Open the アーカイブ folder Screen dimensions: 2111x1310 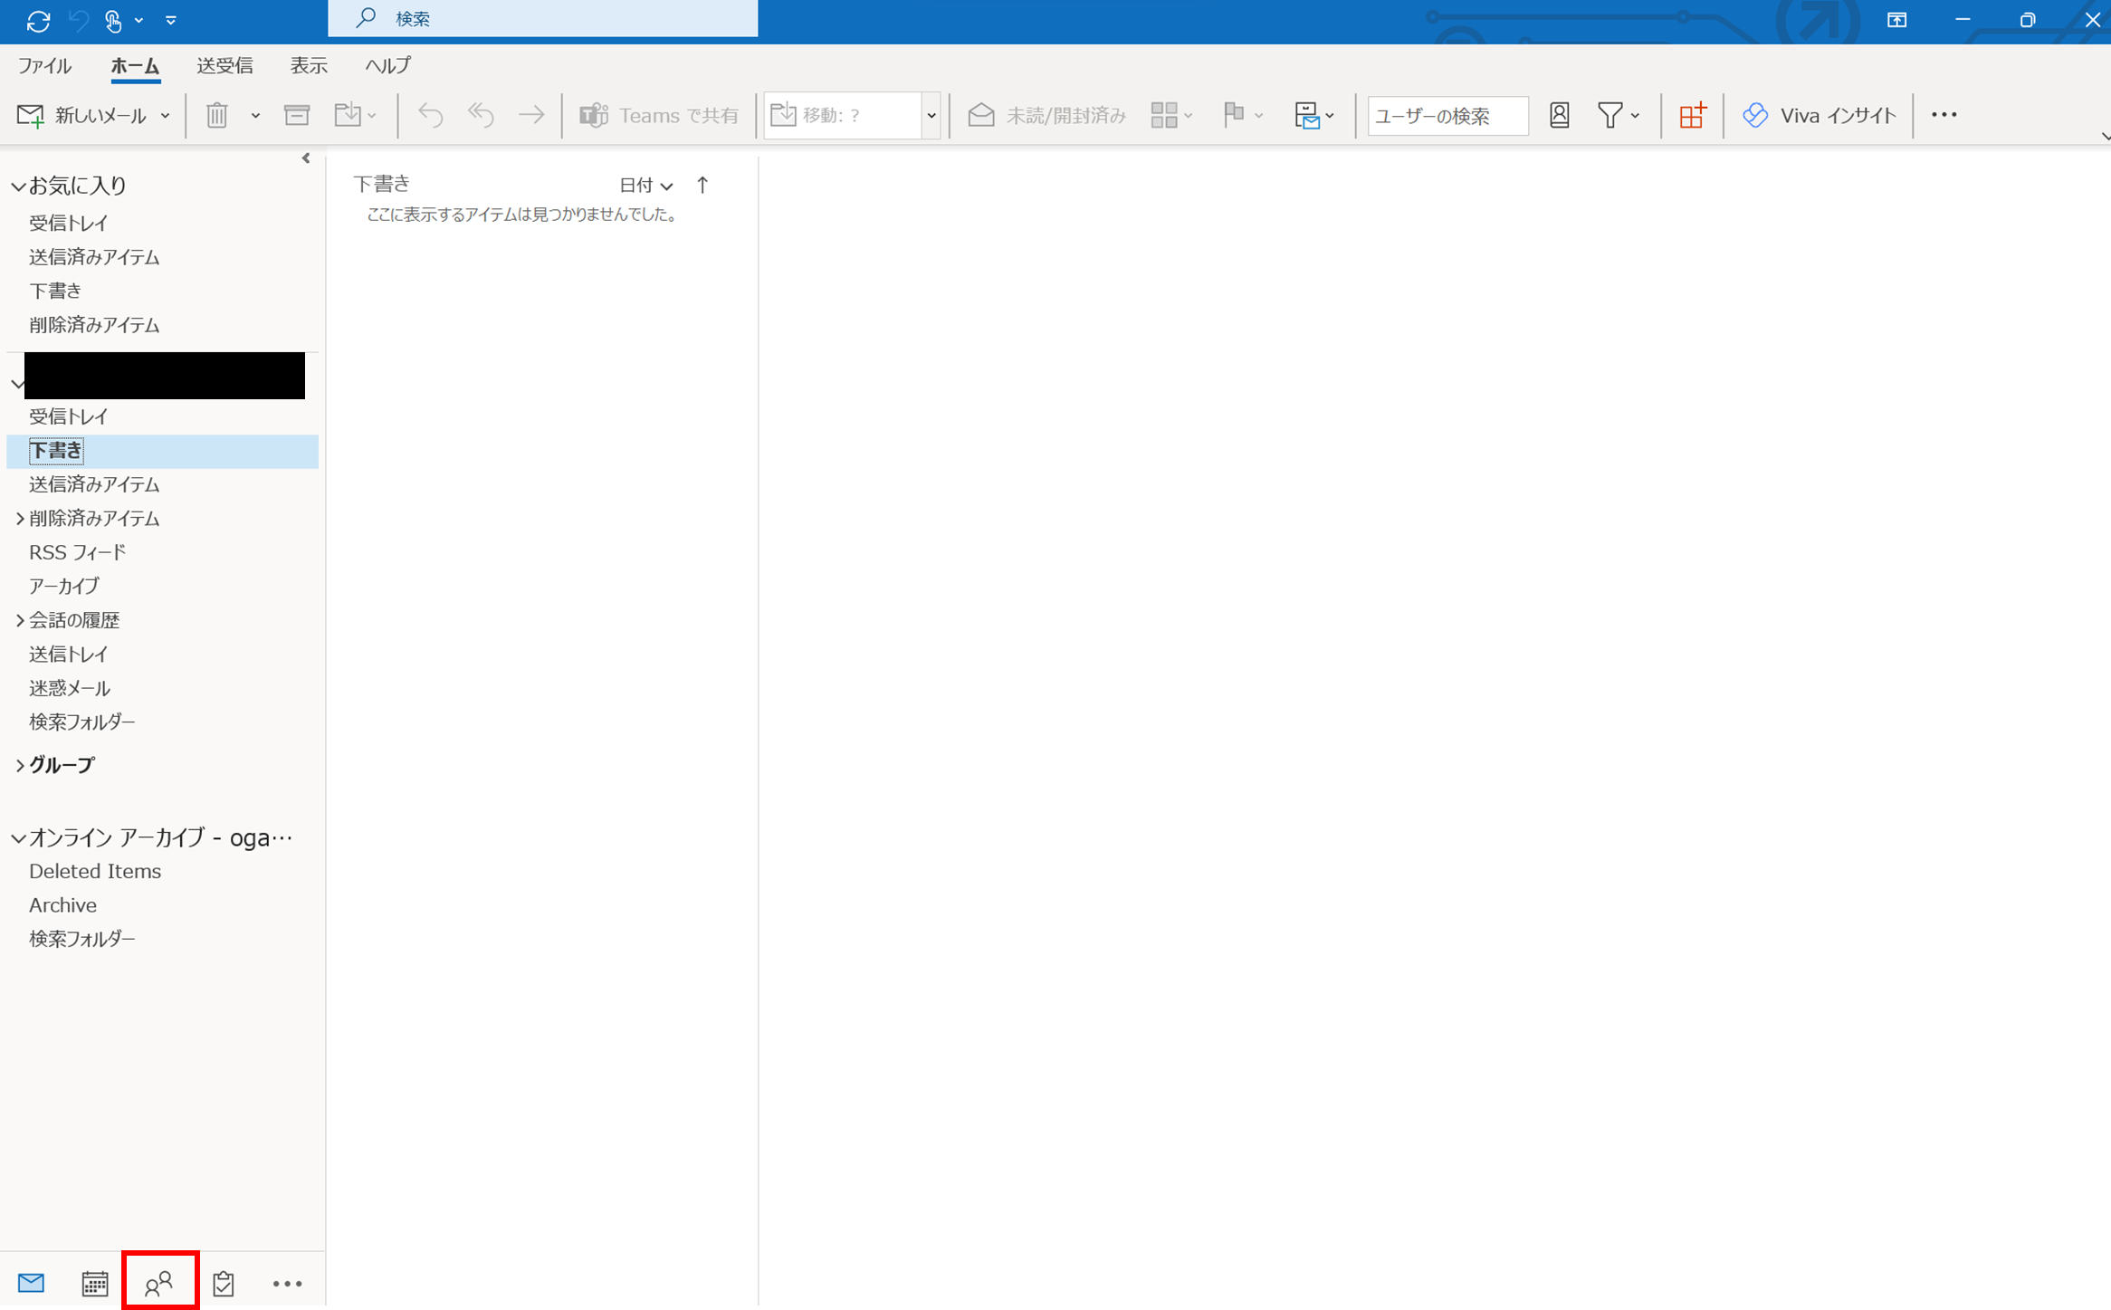click(x=63, y=587)
